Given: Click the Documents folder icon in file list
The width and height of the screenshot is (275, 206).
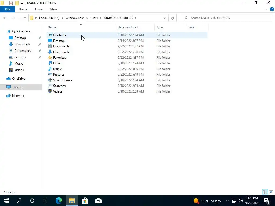Looking at the screenshot, I should click(50, 46).
